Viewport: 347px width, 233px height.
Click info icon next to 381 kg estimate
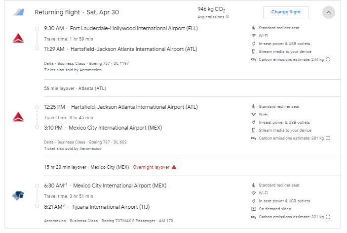tap(328, 138)
